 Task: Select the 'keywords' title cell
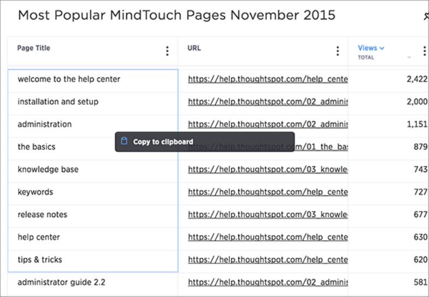[93, 194]
